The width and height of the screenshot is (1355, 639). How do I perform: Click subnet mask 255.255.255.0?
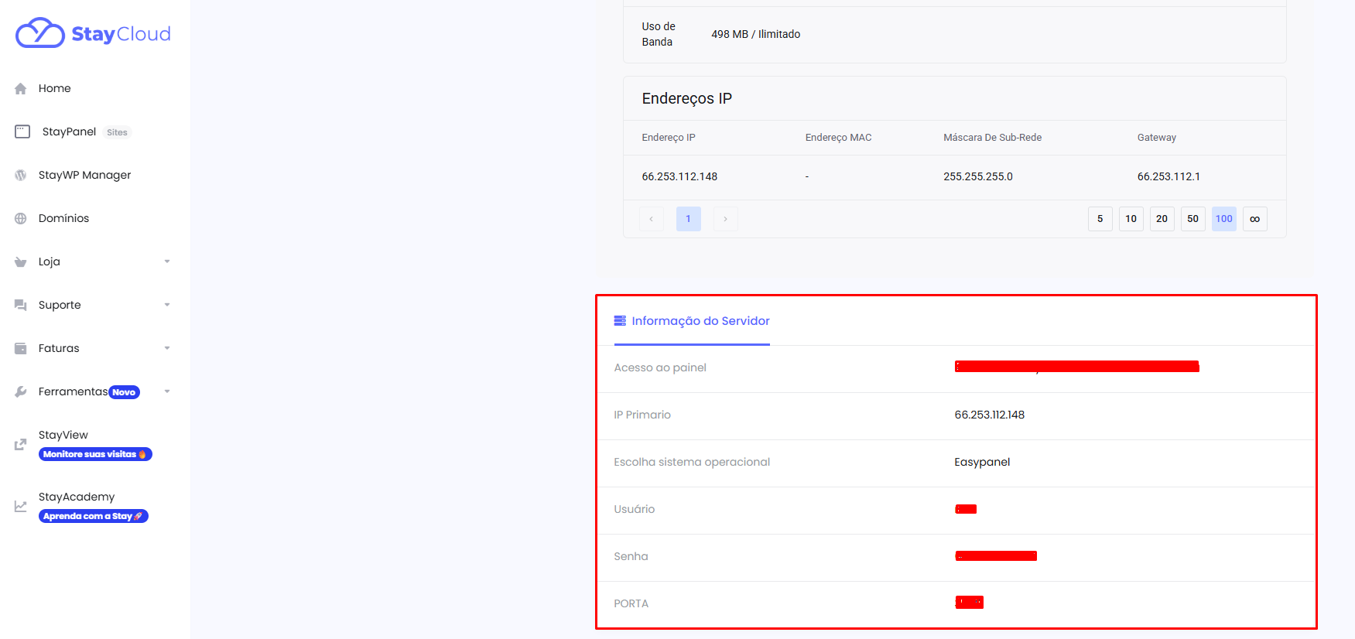pyautogui.click(x=978, y=176)
